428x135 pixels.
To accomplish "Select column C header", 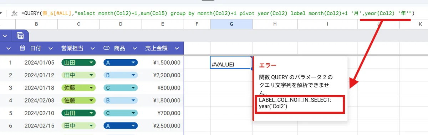I will click(x=78, y=24).
